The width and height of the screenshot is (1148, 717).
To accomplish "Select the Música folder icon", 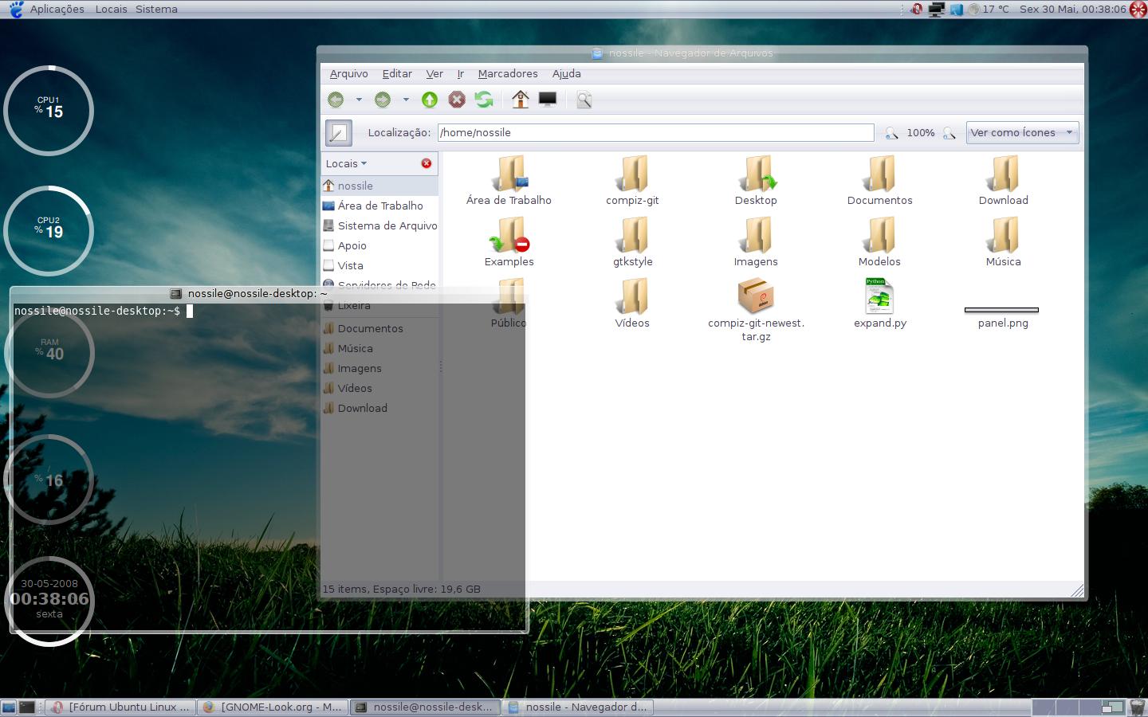I will click(1004, 235).
